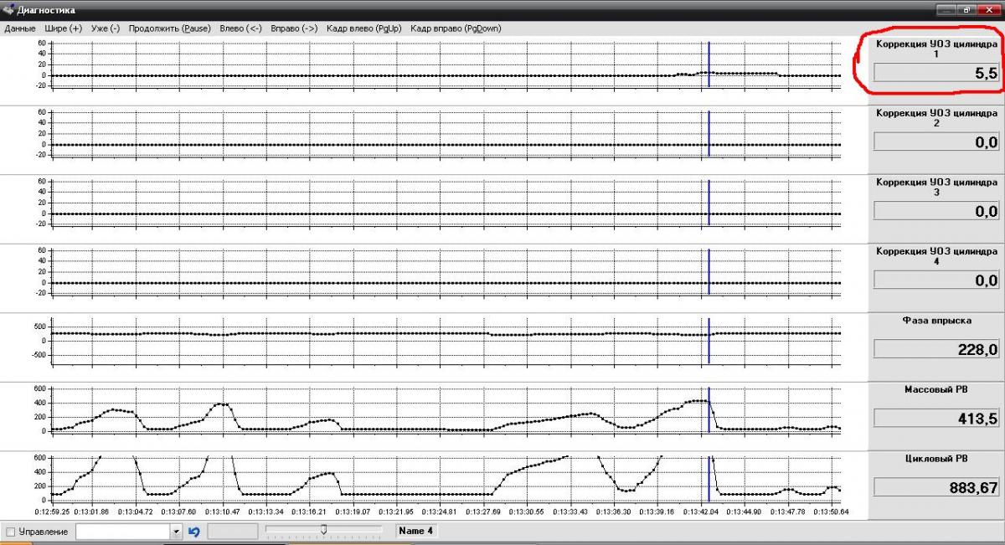Click the Цикловый РВ label
This screenshot has height=545, width=1005.
click(936, 458)
